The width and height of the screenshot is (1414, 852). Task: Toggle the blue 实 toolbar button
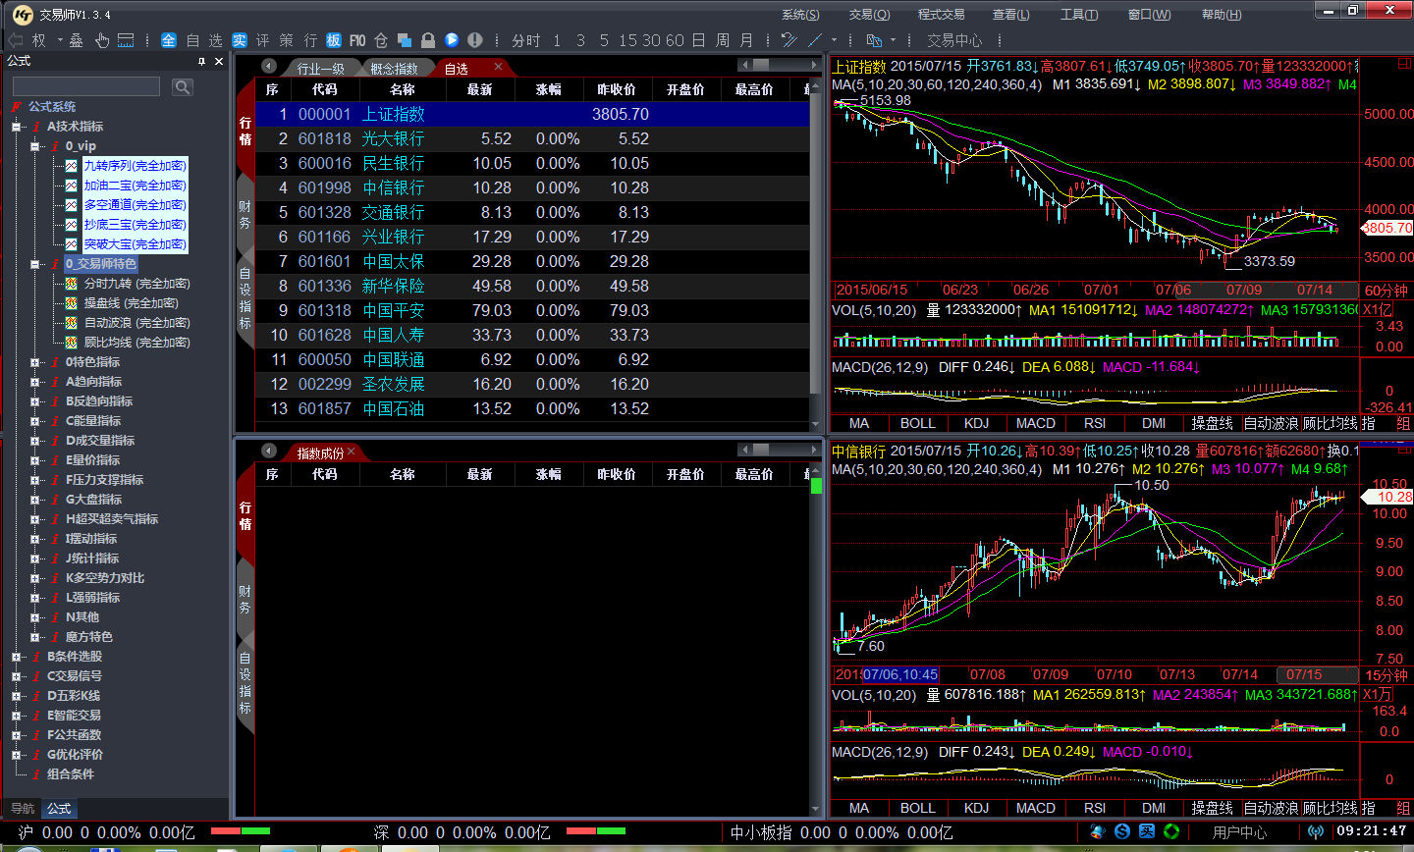[240, 40]
